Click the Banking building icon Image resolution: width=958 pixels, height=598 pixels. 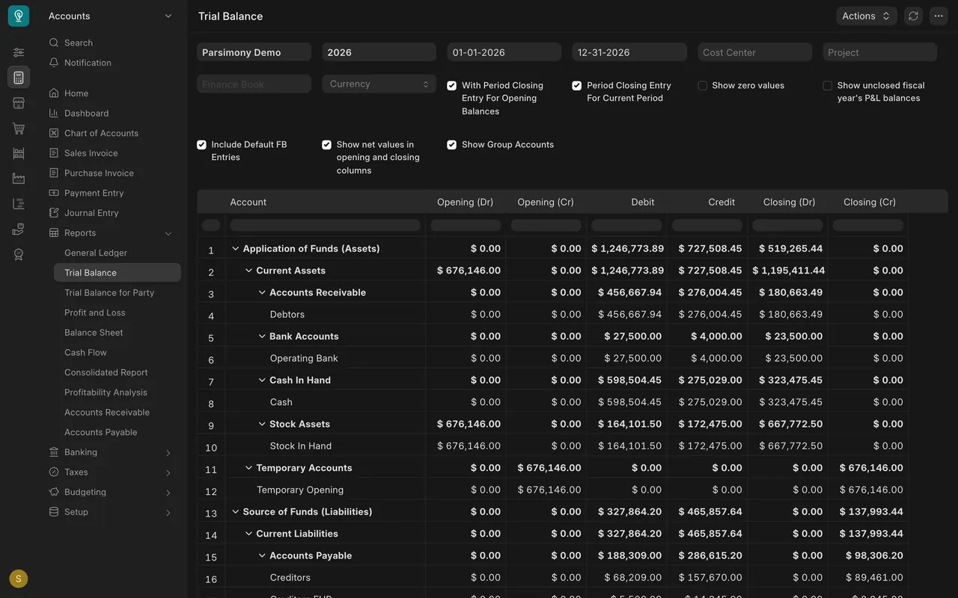pos(54,452)
